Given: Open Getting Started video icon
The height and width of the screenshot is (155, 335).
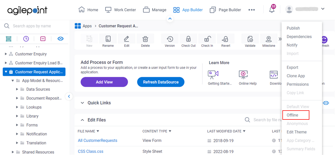Looking at the screenshot, I should [x=213, y=75].
